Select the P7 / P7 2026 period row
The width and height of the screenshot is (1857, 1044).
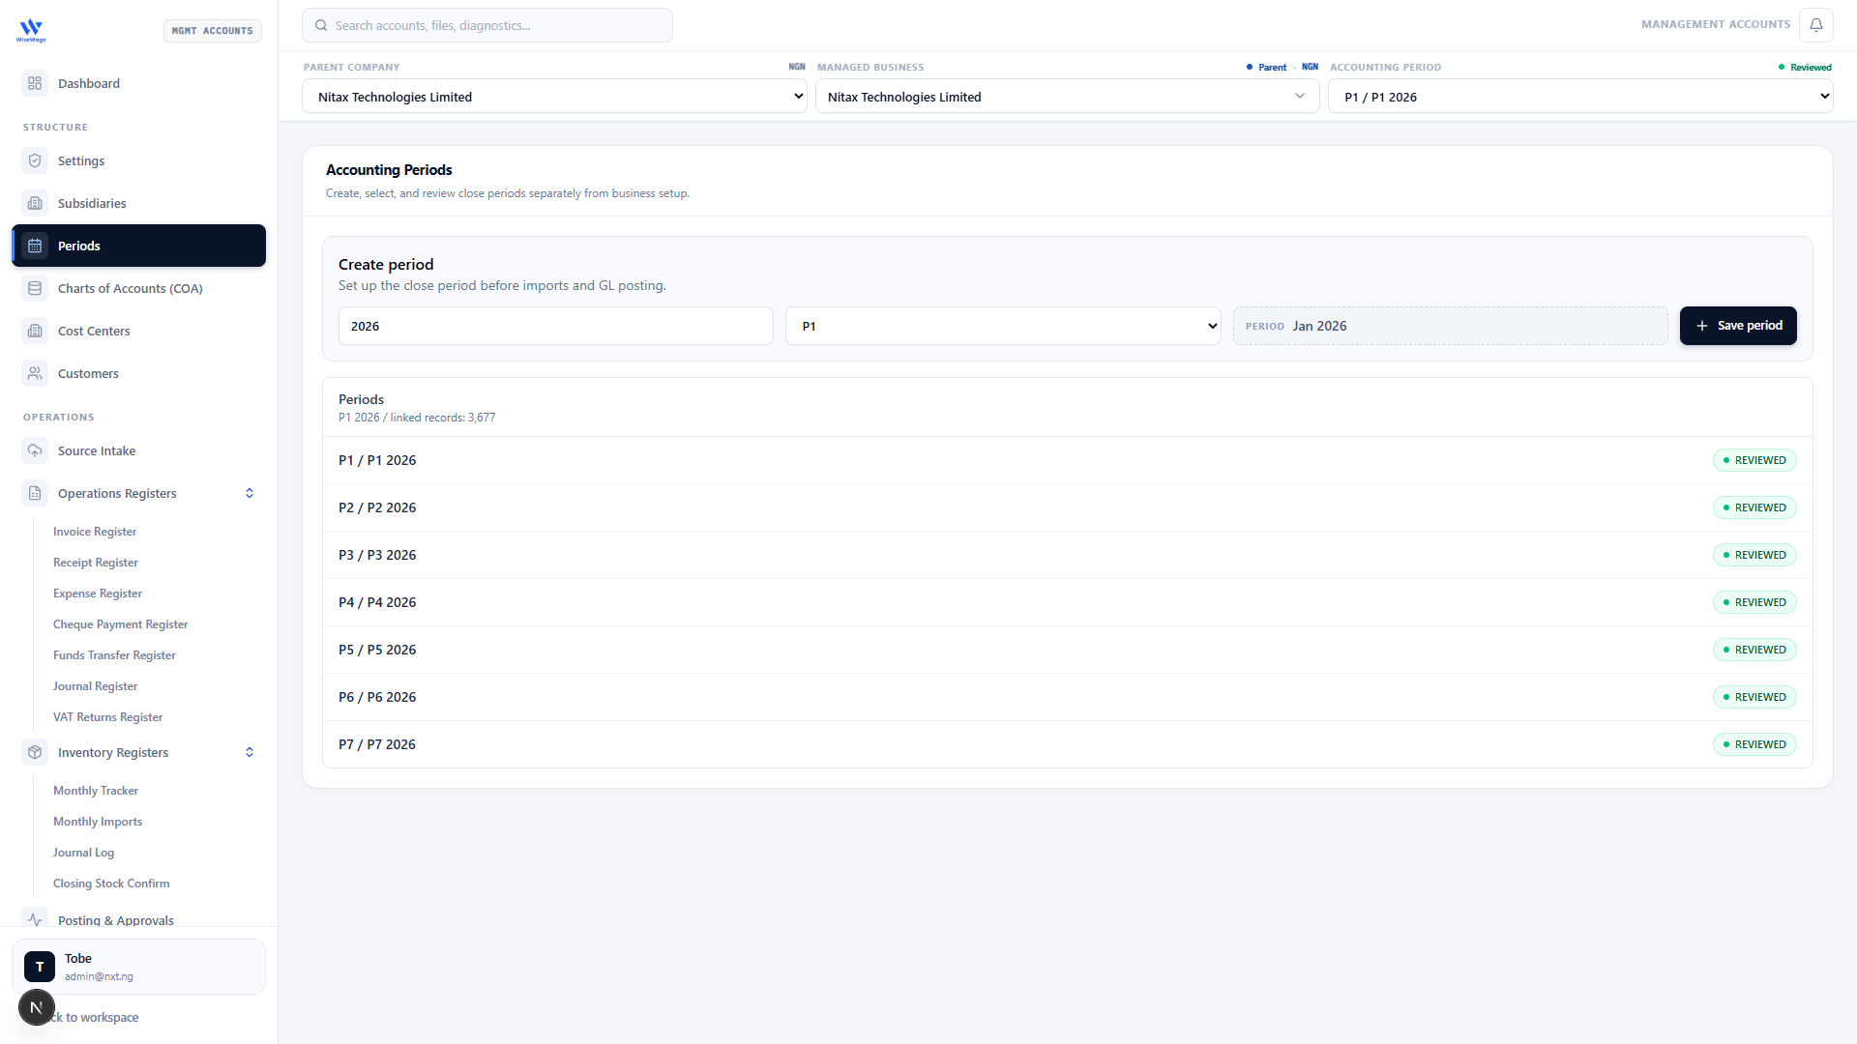coord(1067,744)
